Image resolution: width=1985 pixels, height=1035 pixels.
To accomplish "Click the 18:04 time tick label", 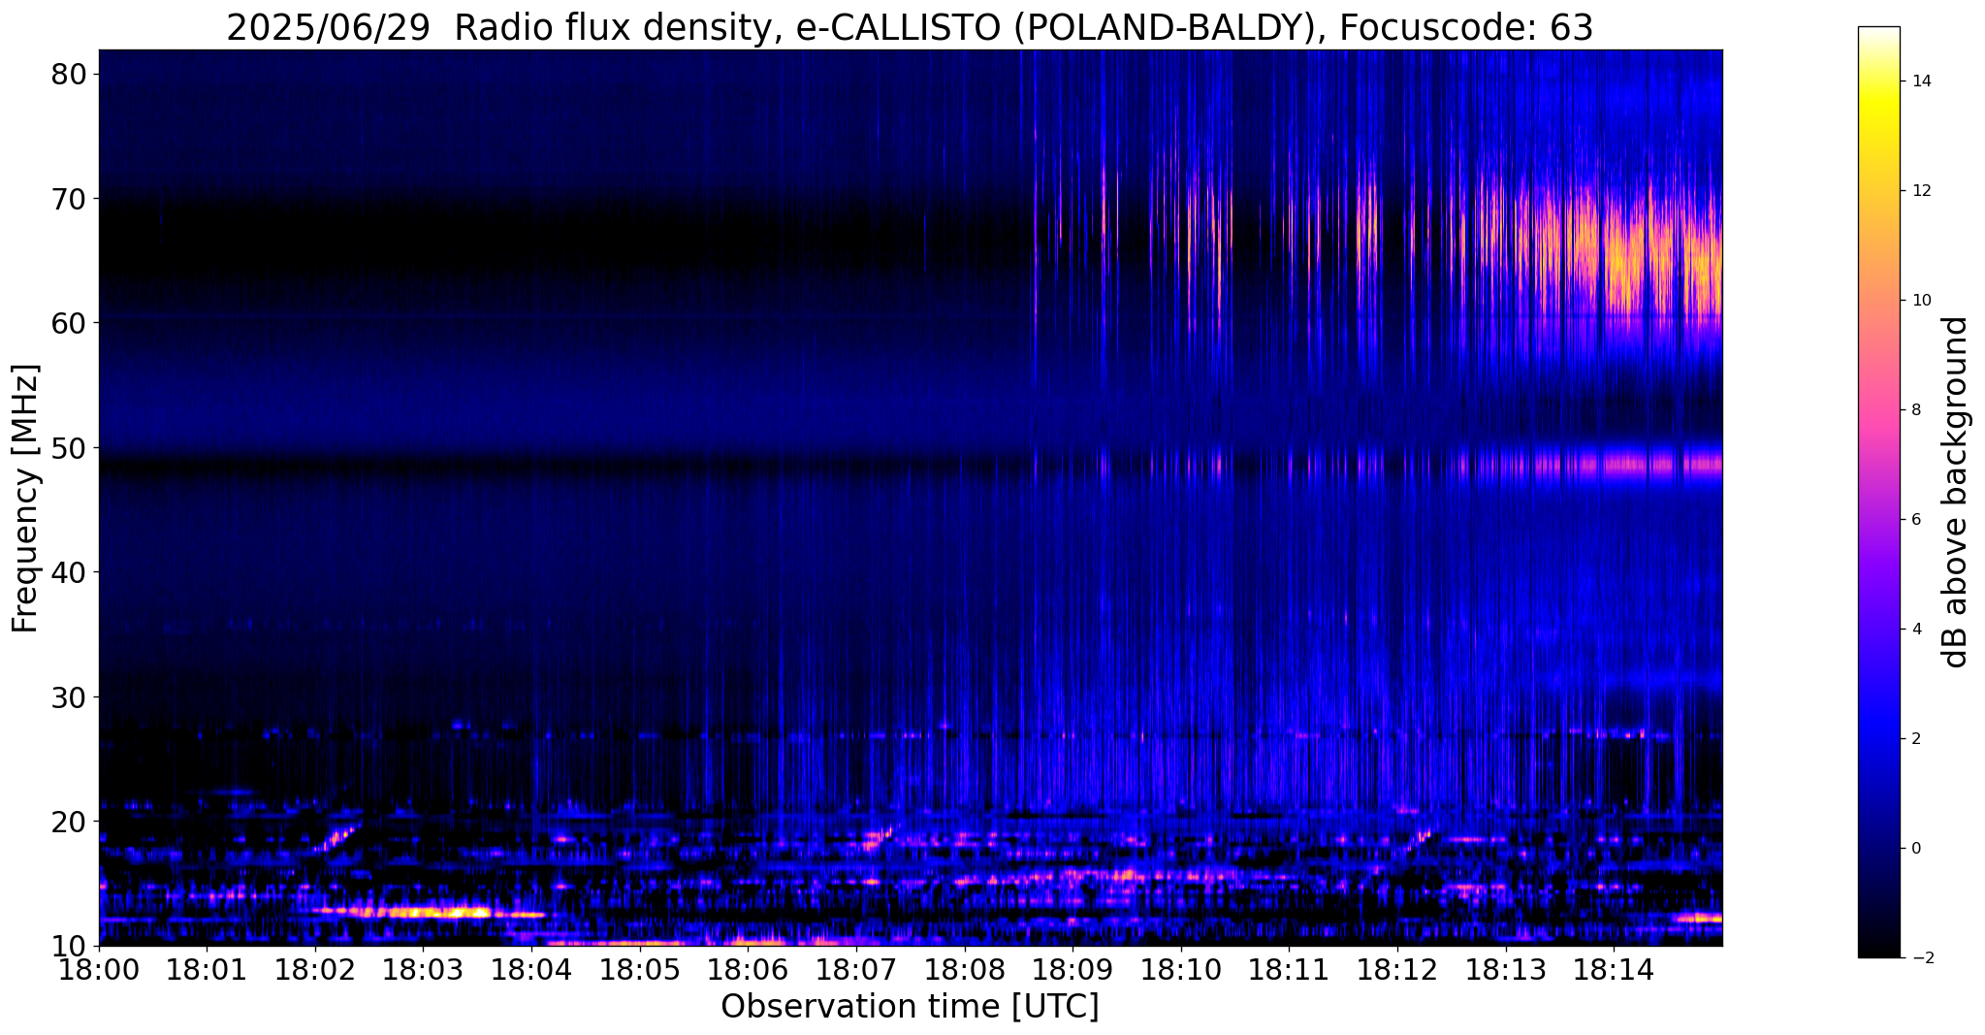I will (531, 969).
